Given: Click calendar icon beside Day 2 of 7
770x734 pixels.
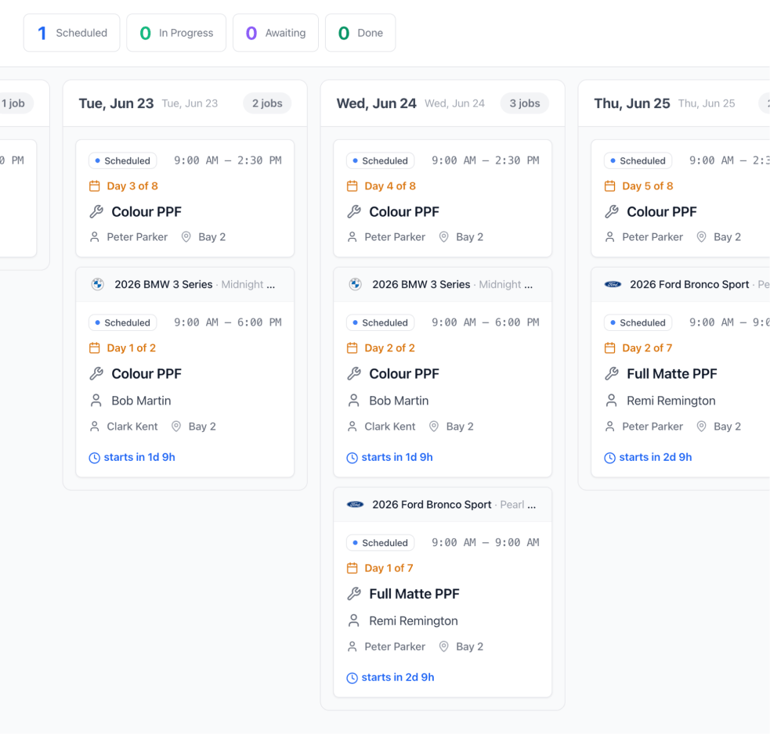Looking at the screenshot, I should tap(610, 348).
